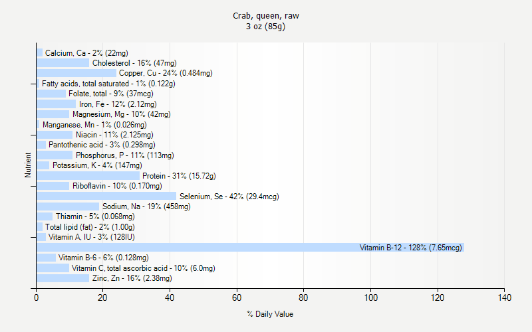Click the 'Zinc, Zn - 16% (2.38mg)' label
The width and height of the screenshot is (532, 332).
point(132,278)
